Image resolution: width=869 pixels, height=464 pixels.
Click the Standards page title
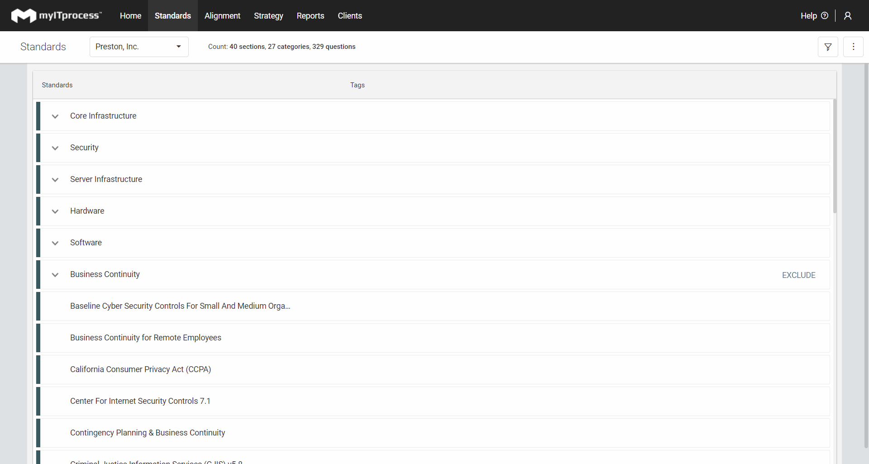pos(43,47)
